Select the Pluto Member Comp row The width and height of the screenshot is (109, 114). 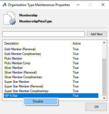pyautogui.click(x=51, y=63)
